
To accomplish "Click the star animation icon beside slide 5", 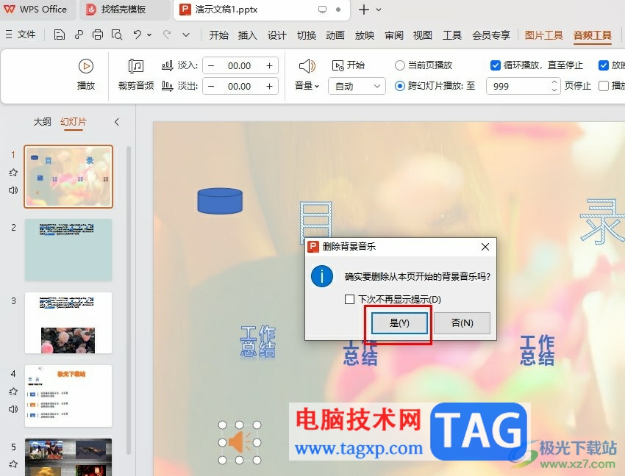I will pos(13,464).
